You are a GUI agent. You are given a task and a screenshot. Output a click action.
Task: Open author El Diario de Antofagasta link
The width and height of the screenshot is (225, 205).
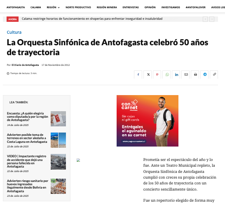25,65
